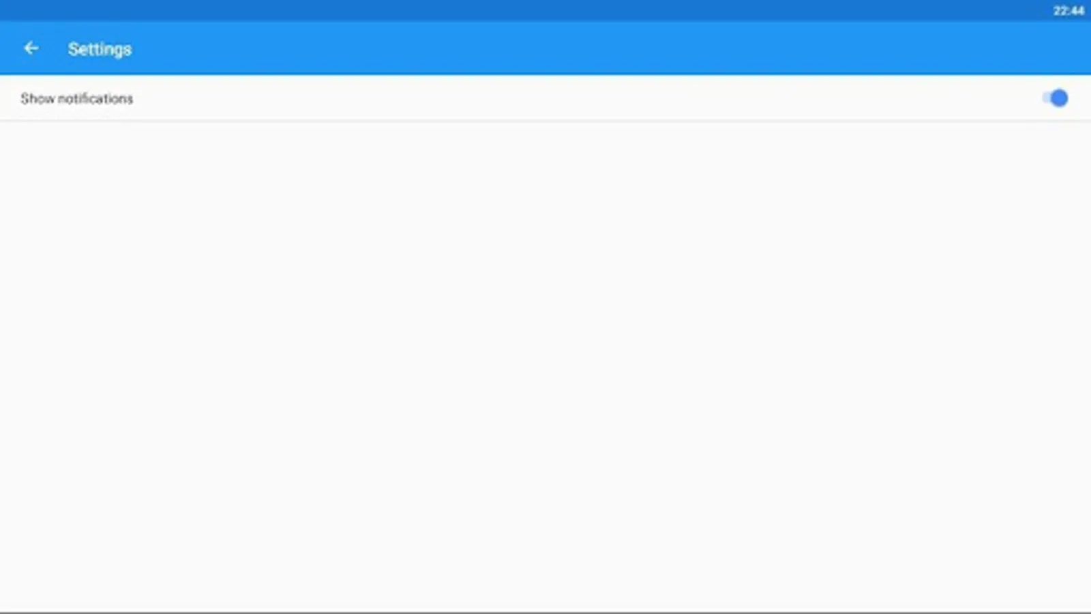Click the empty area below Show notifications

(x=545, y=366)
